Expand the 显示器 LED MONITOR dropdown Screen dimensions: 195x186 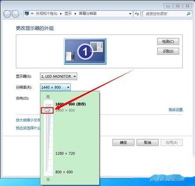[58, 76]
